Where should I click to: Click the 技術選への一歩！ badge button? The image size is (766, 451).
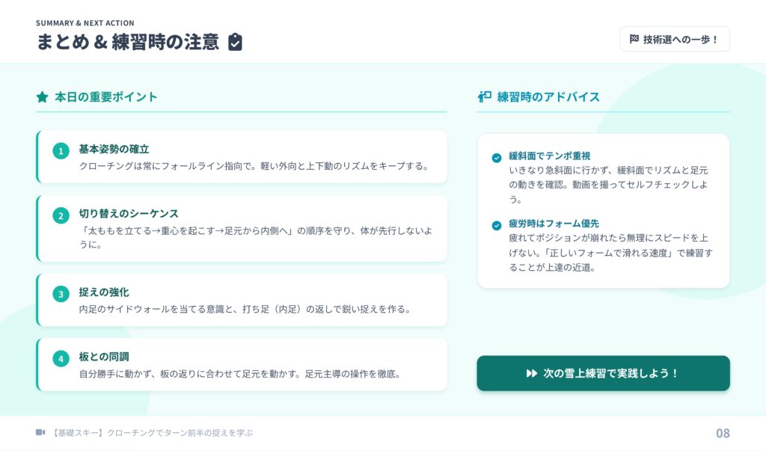pos(674,39)
